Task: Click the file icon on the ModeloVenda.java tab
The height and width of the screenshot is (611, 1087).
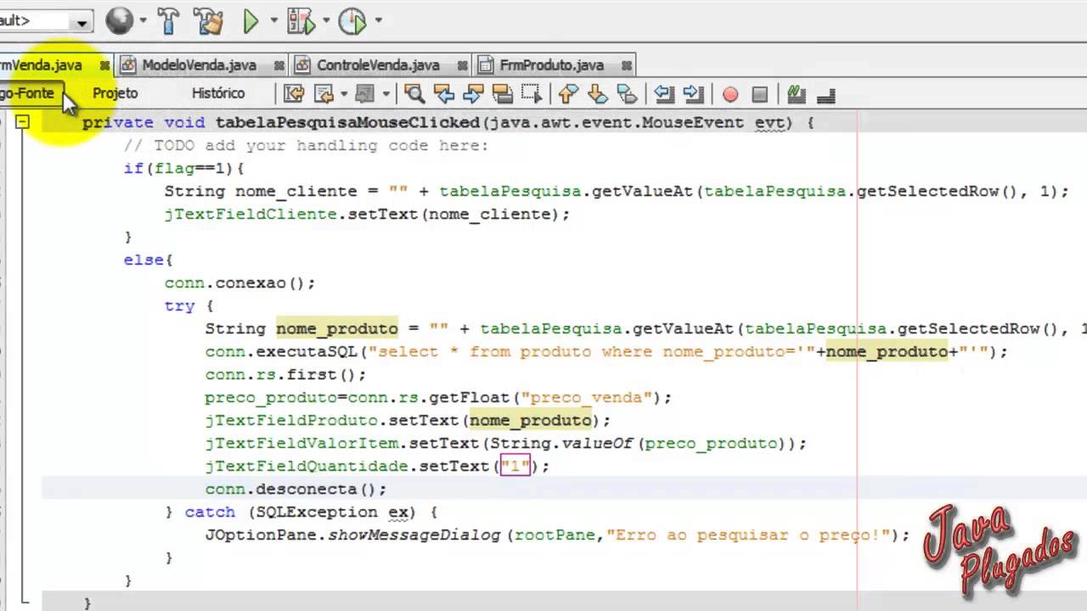Action: point(129,65)
